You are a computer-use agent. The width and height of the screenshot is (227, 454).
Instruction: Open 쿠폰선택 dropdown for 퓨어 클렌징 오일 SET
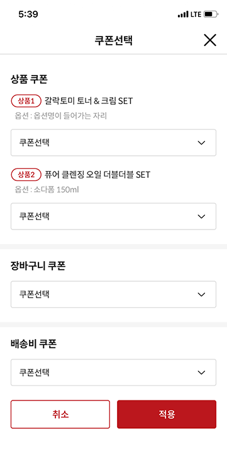click(x=113, y=216)
